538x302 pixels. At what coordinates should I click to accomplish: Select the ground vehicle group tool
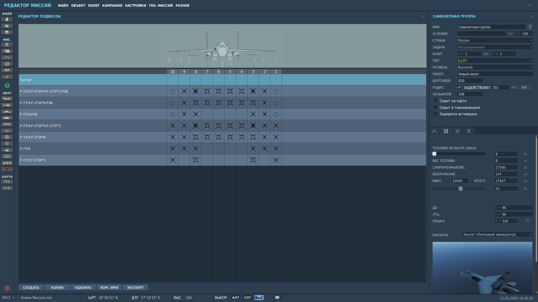(7, 118)
